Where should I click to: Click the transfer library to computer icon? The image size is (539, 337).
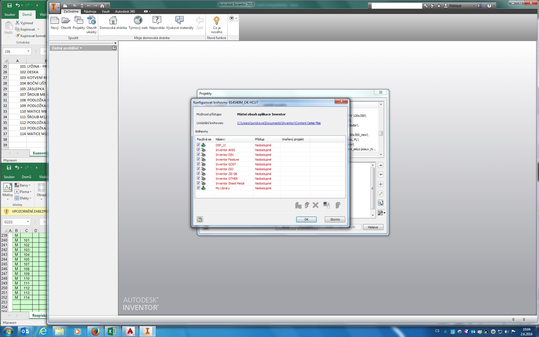326,205
